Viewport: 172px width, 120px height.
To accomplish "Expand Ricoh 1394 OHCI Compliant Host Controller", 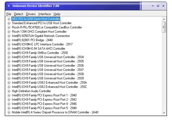I will [9, 32].
